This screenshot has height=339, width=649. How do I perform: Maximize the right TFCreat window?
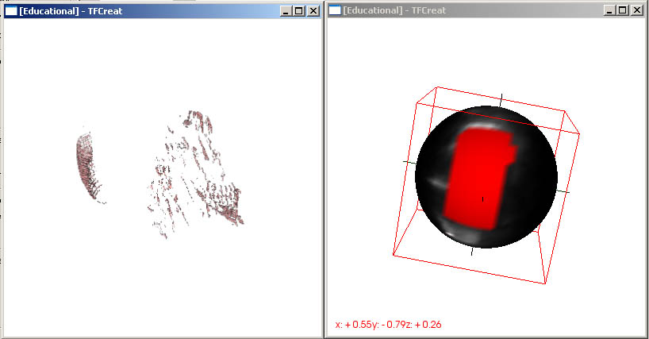click(622, 10)
